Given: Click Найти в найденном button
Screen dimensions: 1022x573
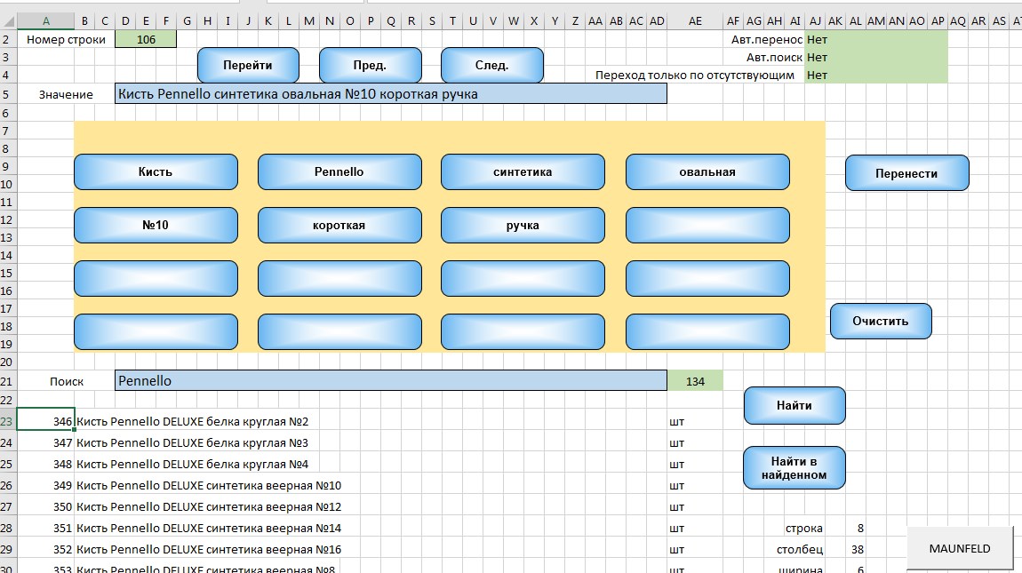Looking at the screenshot, I should [x=794, y=468].
